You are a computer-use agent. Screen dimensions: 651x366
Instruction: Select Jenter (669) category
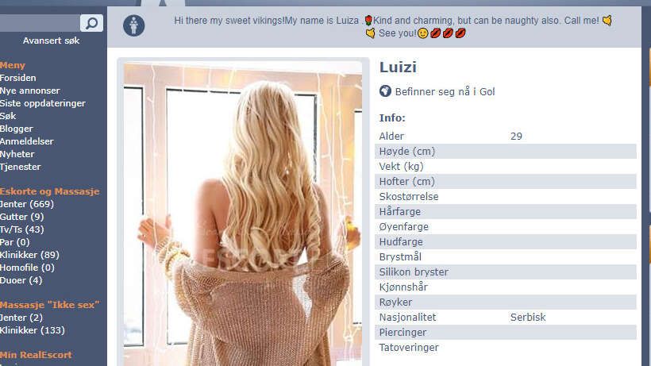26,204
